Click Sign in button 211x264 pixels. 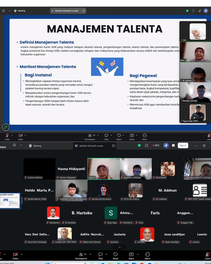pyautogui.click(x=183, y=145)
